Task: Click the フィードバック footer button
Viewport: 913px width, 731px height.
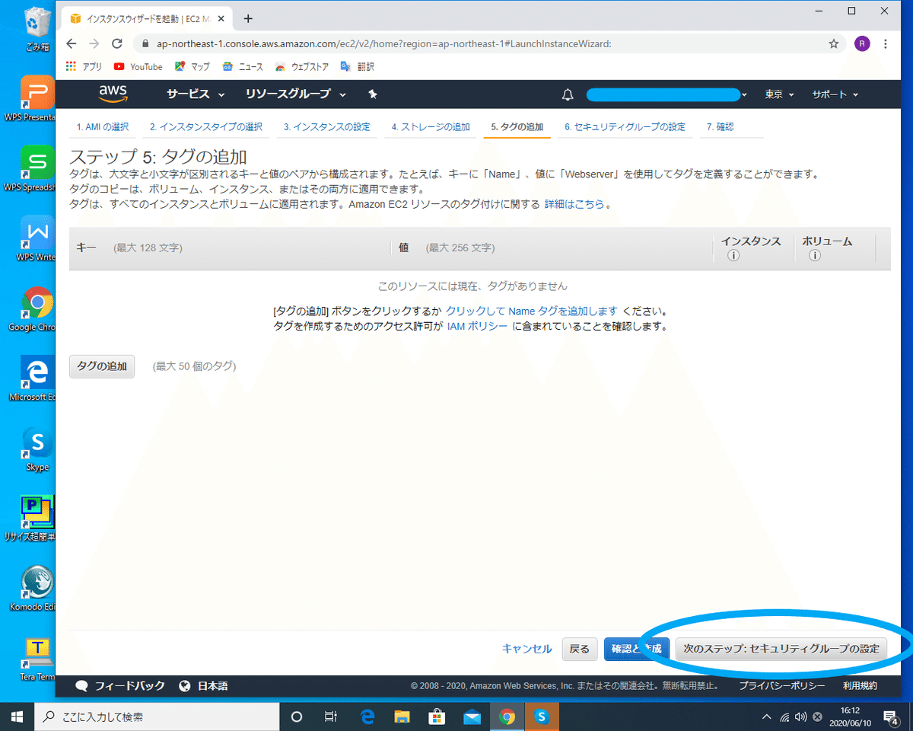Action: point(120,686)
